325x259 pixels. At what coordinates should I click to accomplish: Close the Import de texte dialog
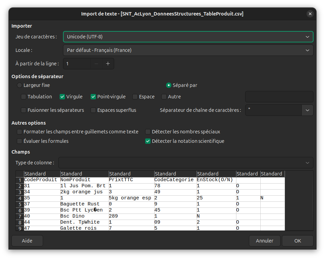coord(310,14)
